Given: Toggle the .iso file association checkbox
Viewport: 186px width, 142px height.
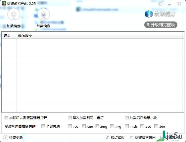Looking at the screenshot, I should click(x=70, y=126).
